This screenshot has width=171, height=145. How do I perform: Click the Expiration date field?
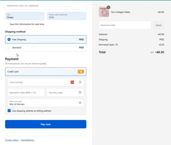coord(26,92)
